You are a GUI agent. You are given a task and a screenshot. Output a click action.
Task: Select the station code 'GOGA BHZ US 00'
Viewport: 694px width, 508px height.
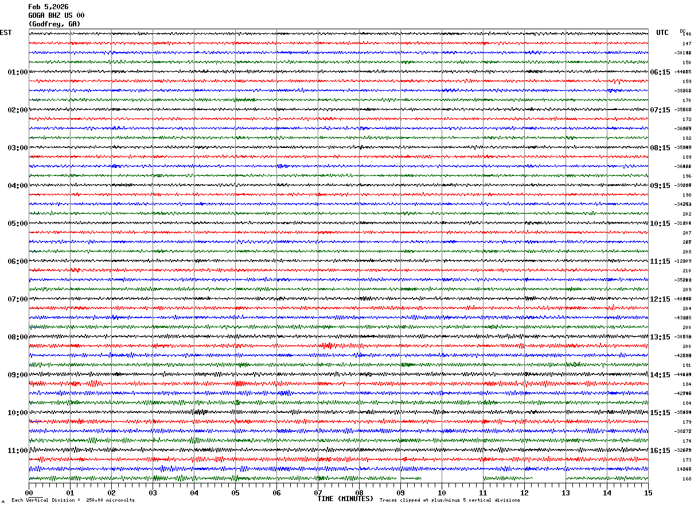tap(56, 15)
